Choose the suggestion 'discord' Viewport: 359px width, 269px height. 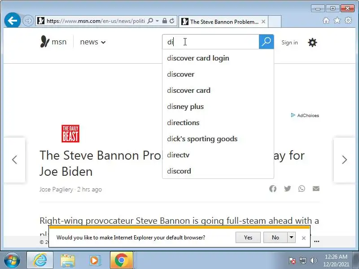(218, 171)
